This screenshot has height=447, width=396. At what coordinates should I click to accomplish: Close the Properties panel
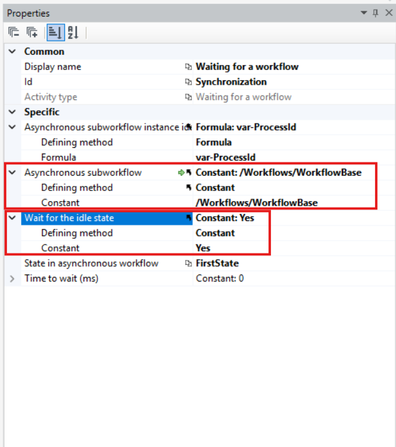pos(388,13)
